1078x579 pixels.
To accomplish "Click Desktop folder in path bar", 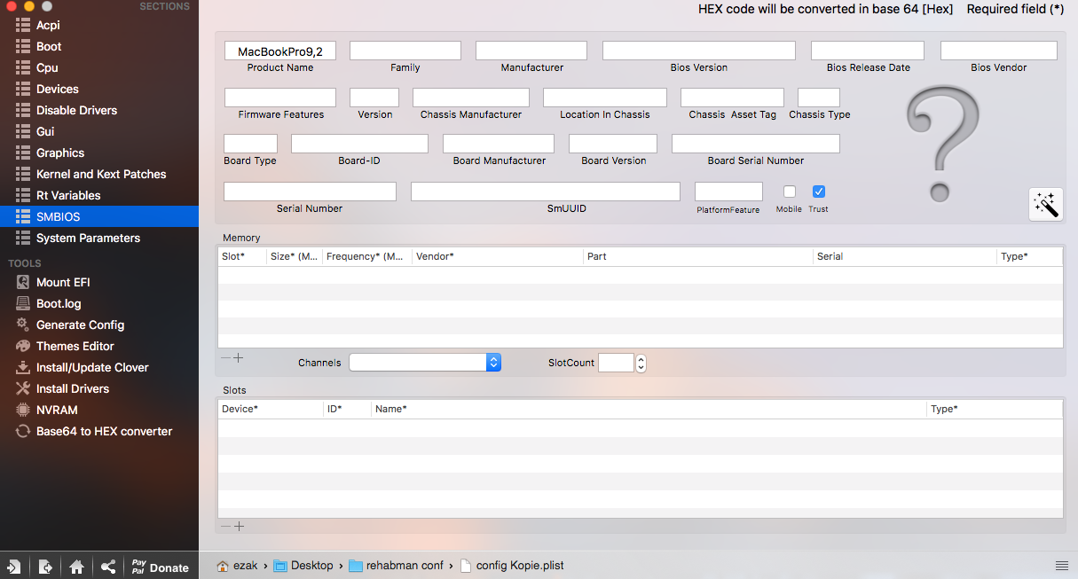I will (303, 566).
